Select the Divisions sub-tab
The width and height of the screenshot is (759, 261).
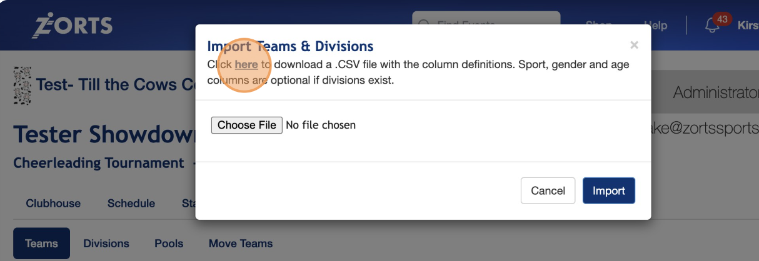click(106, 244)
